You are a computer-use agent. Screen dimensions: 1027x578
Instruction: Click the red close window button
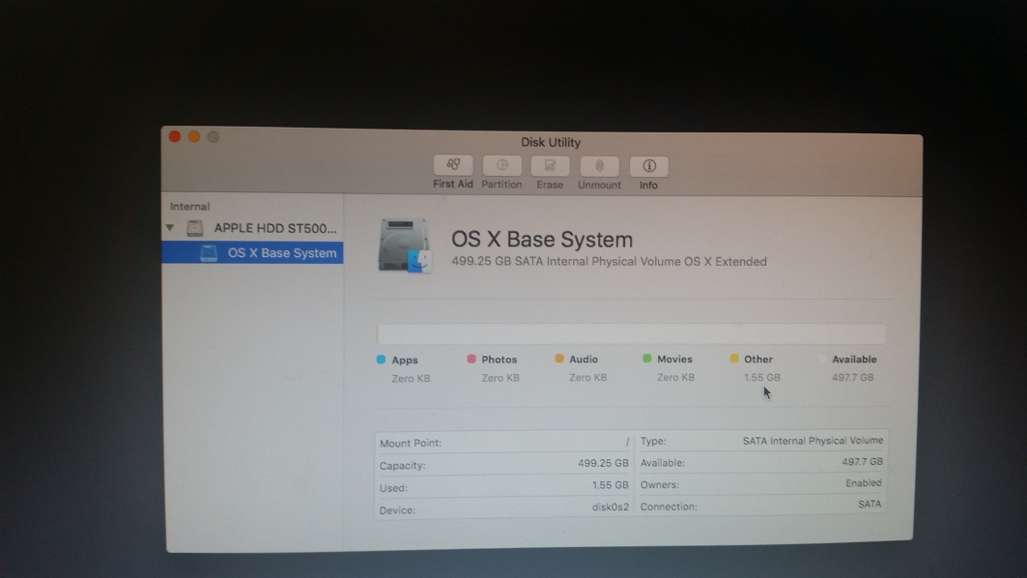(174, 136)
